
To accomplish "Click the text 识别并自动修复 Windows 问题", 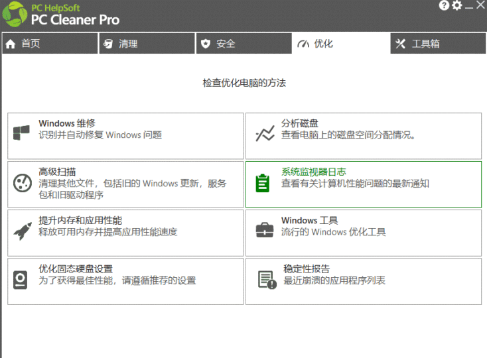I will (x=100, y=135).
